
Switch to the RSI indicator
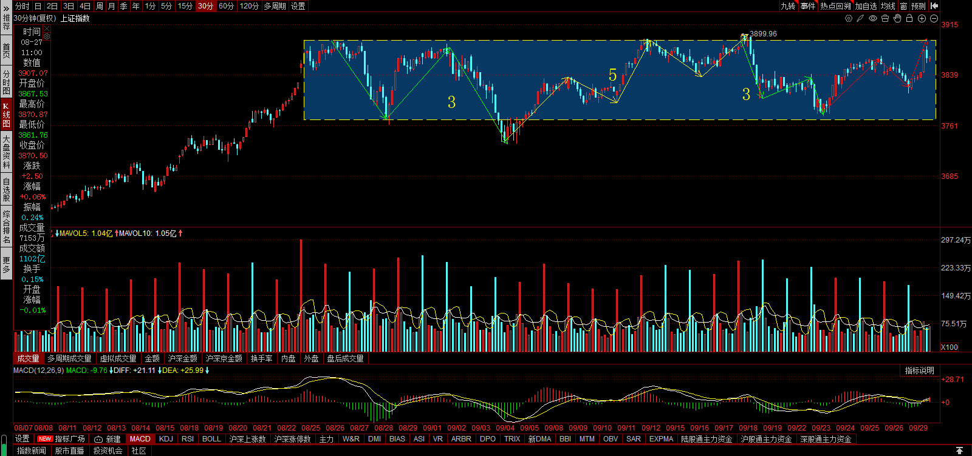pos(188,439)
